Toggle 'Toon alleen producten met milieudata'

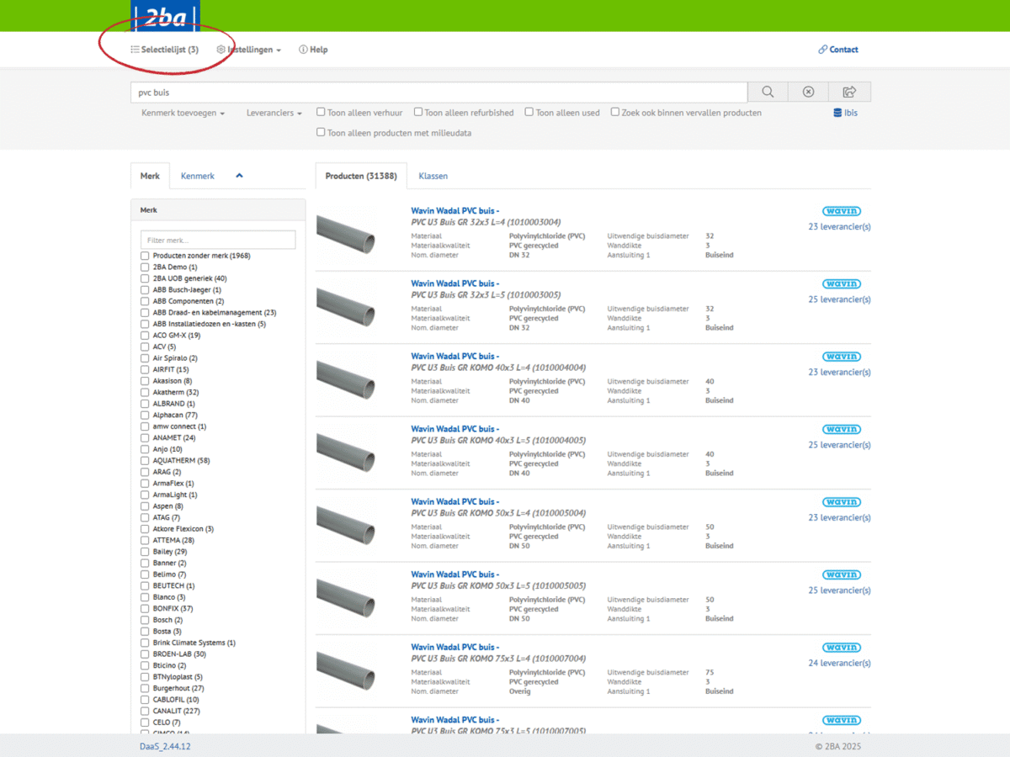321,132
